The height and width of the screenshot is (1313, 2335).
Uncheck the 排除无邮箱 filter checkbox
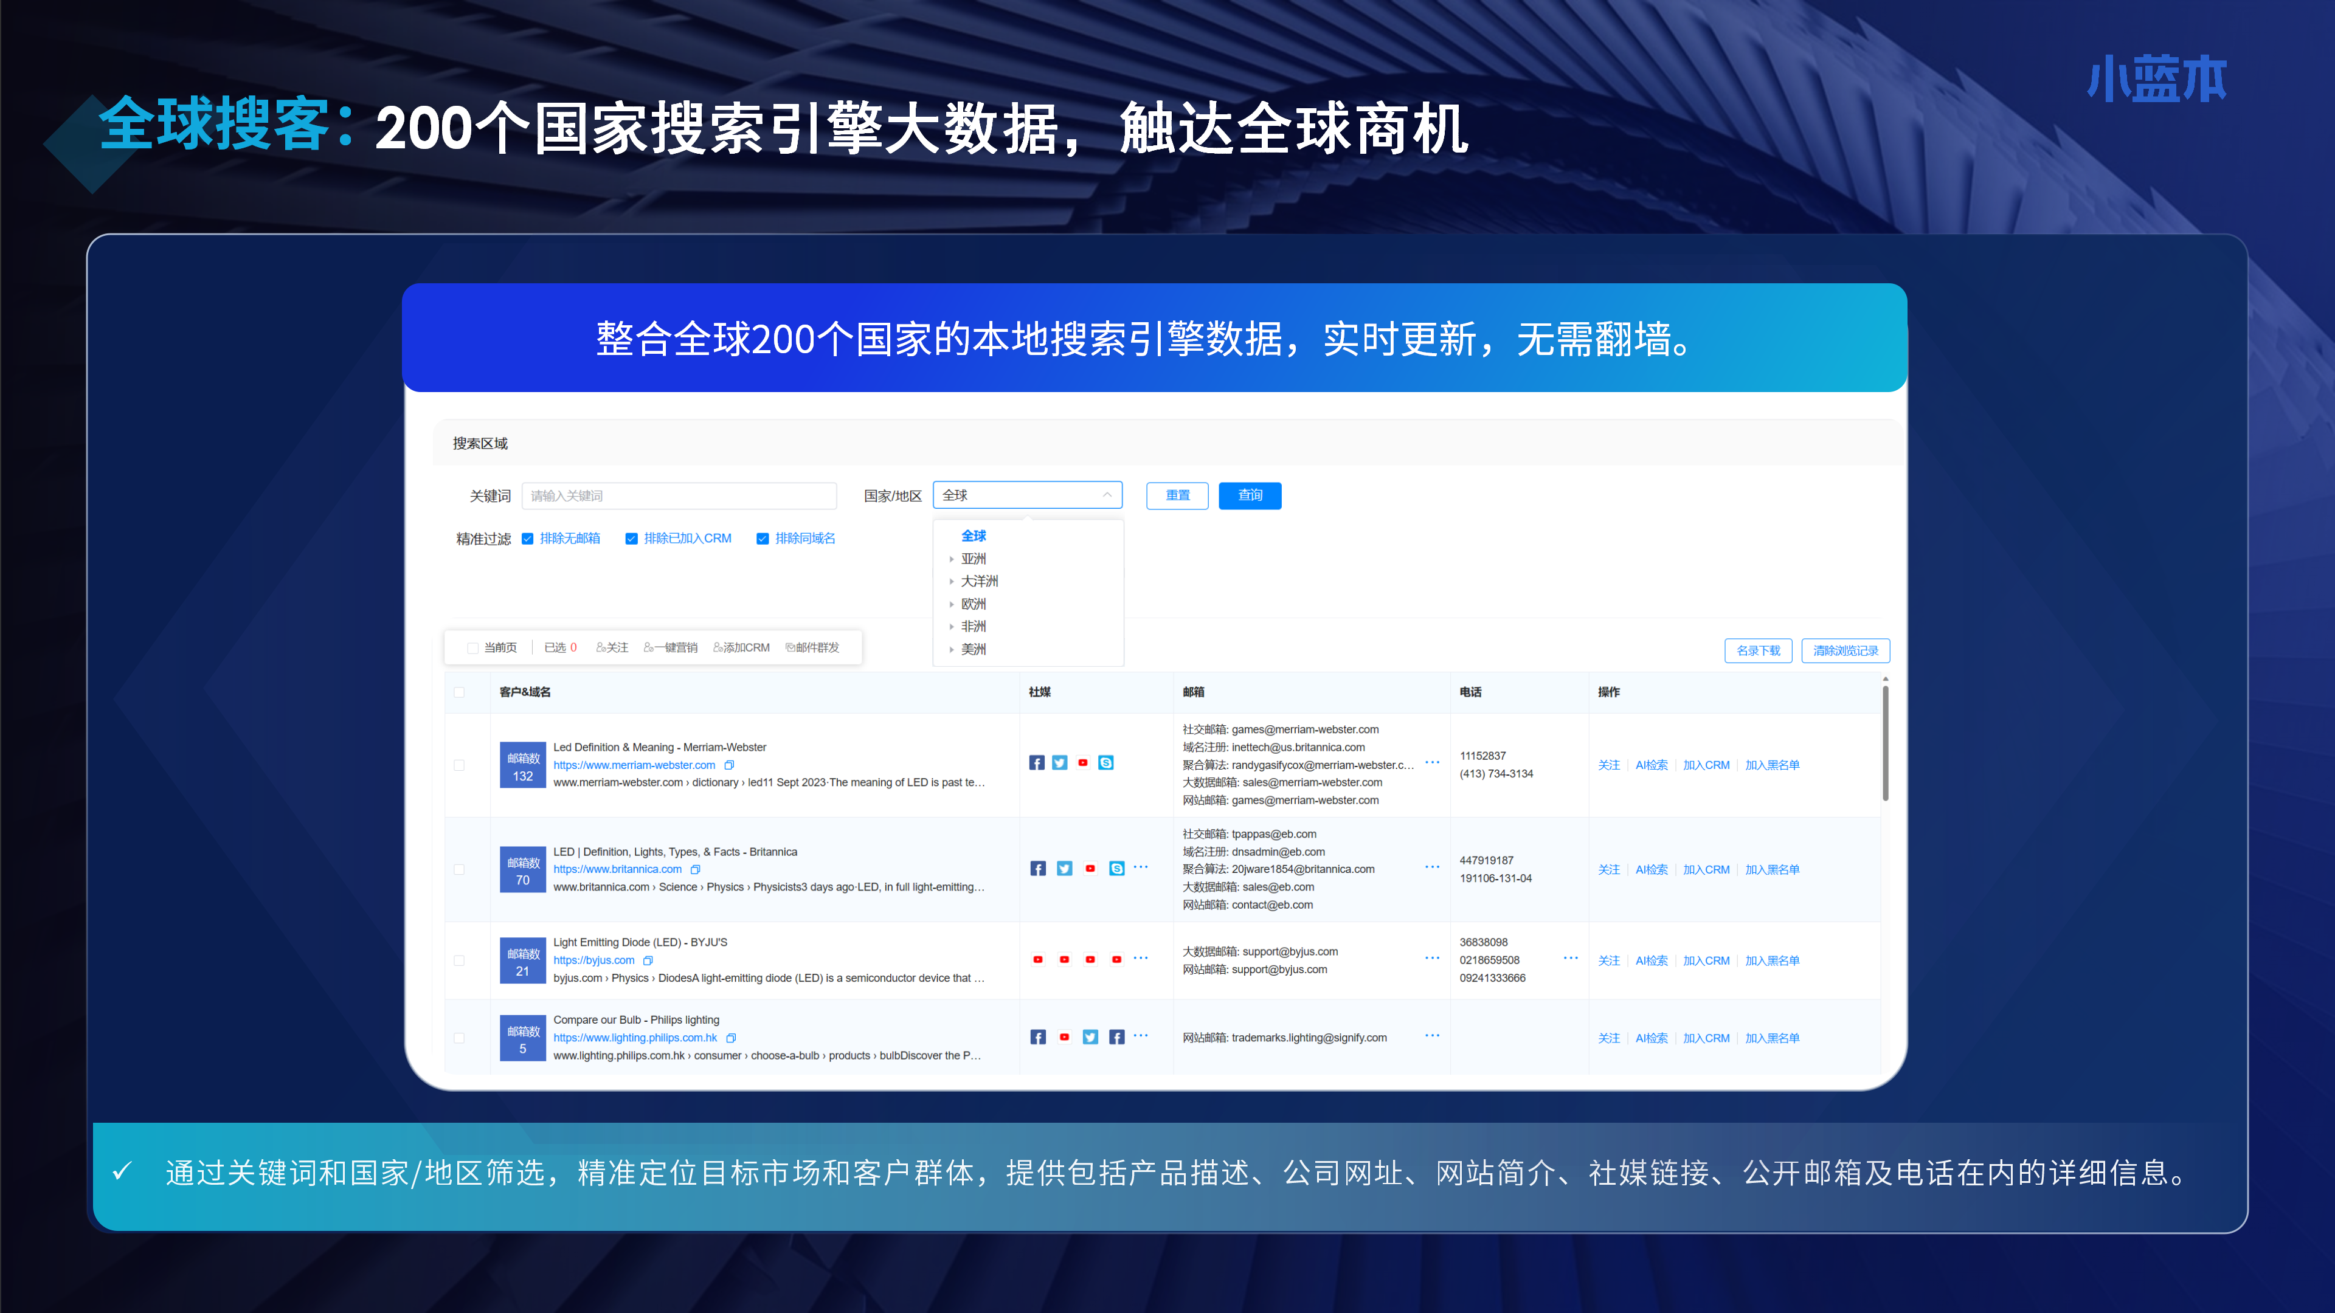528,538
